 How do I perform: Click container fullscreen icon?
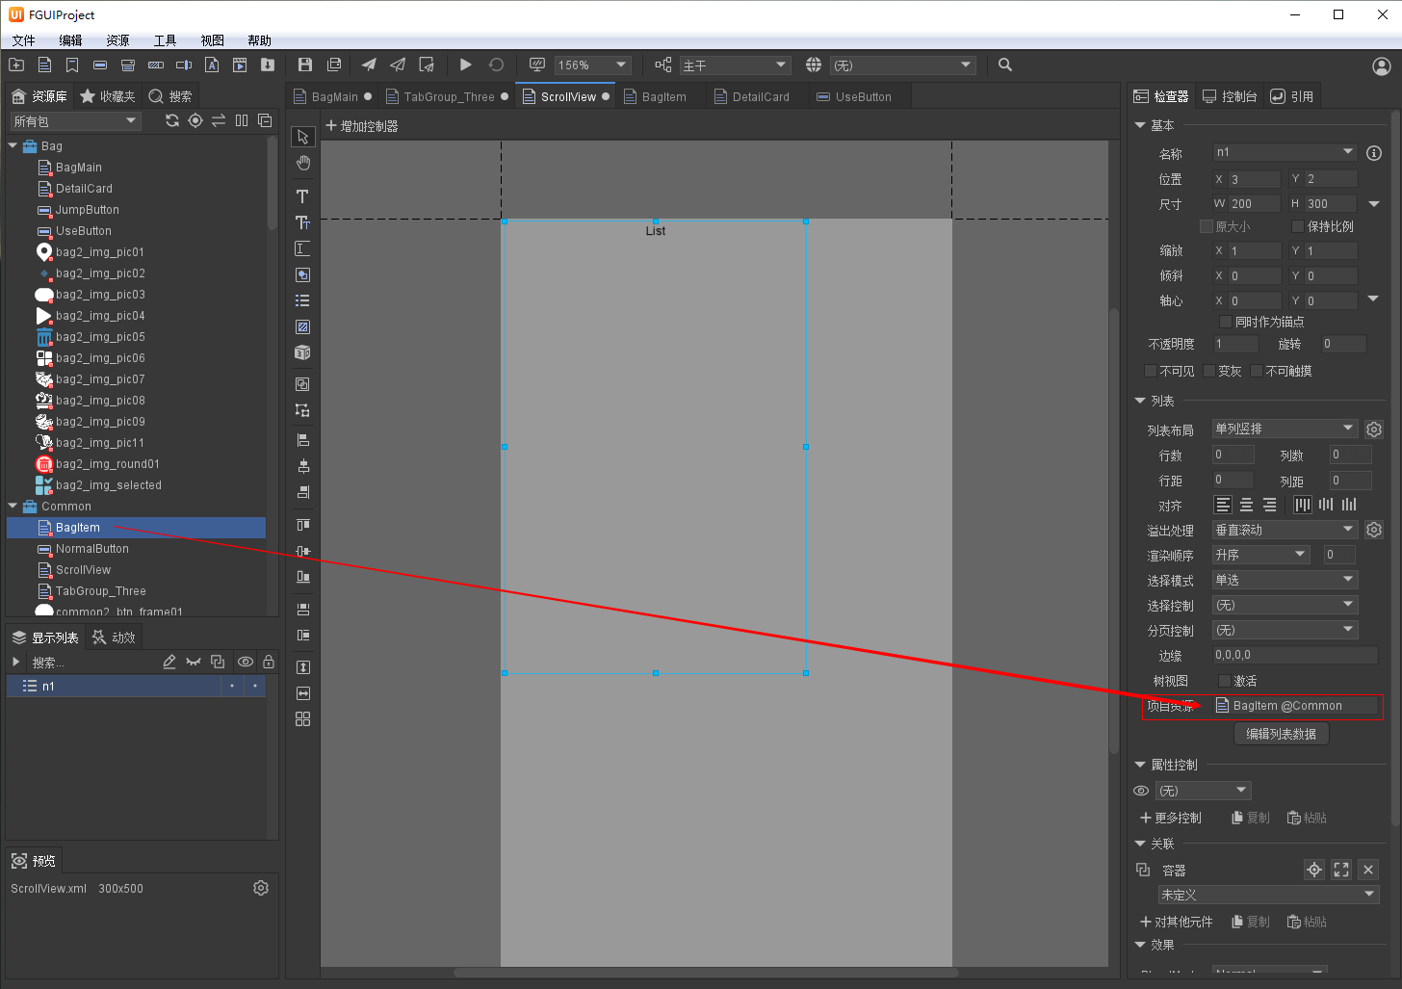click(1341, 870)
